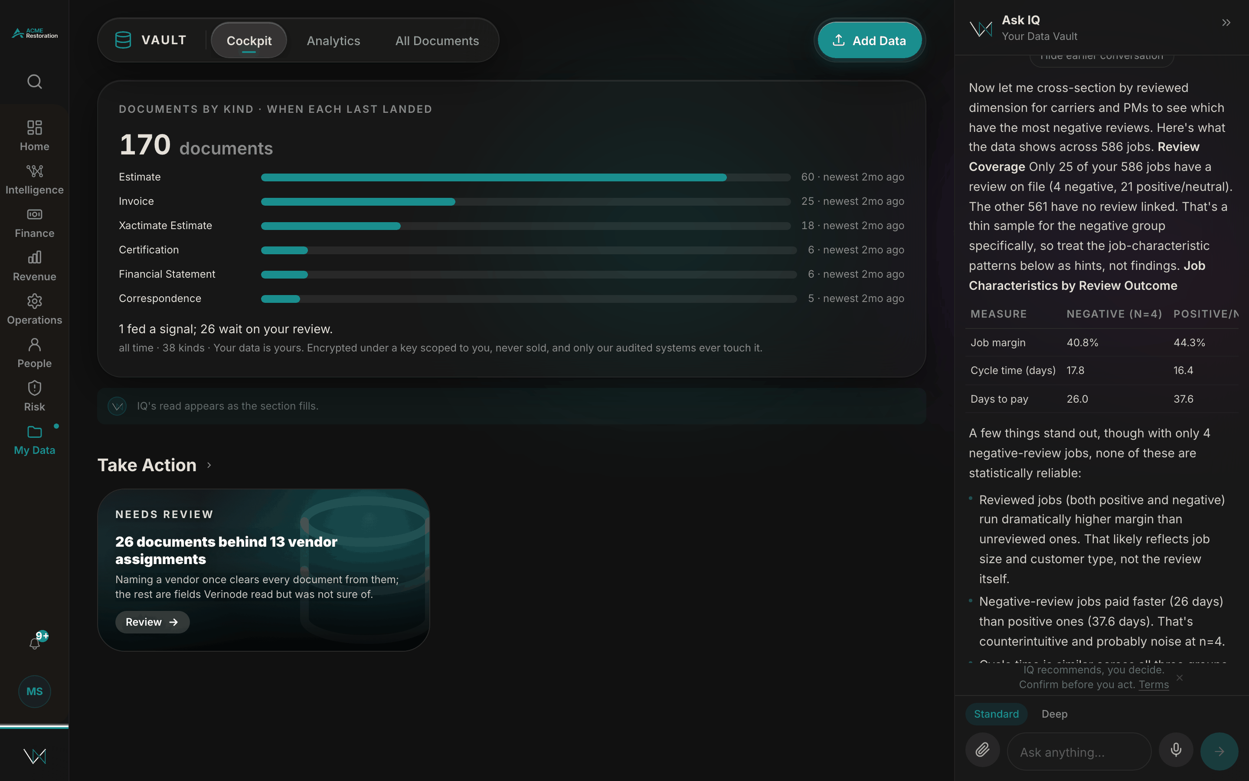Select Standard response mode

point(996,713)
